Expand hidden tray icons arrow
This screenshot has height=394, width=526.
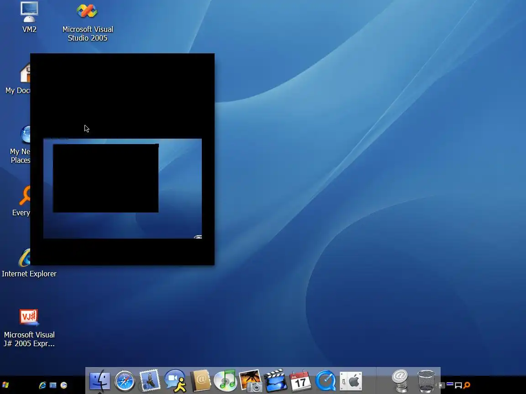[x=442, y=385]
